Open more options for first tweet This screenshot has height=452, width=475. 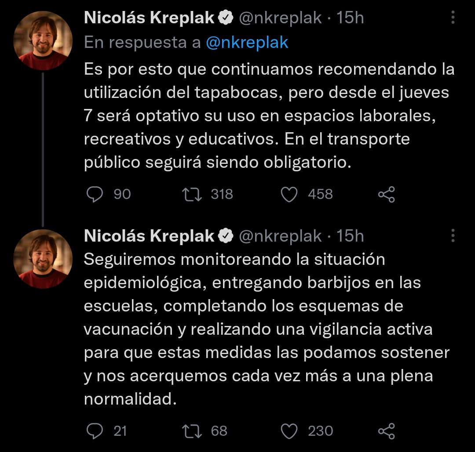coord(453,18)
